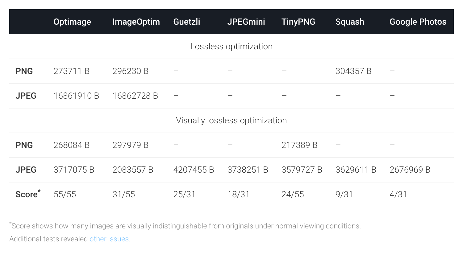Click the Guetzli column header
This screenshot has width=463, height=254.
coord(186,22)
